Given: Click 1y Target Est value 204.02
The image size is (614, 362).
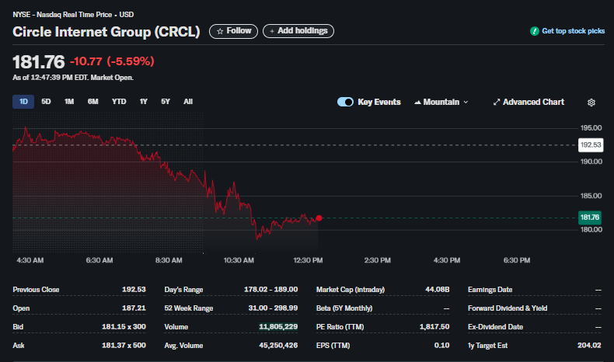Looking at the screenshot, I should pyautogui.click(x=589, y=345).
